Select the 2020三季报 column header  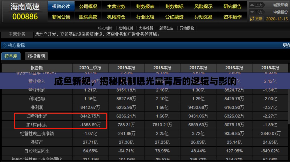tap(90, 68)
